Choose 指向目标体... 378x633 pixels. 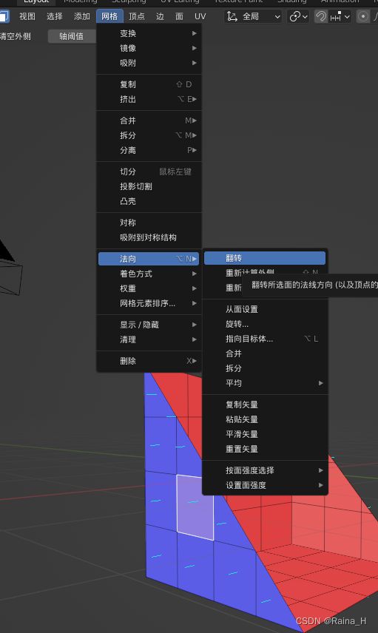click(x=265, y=339)
